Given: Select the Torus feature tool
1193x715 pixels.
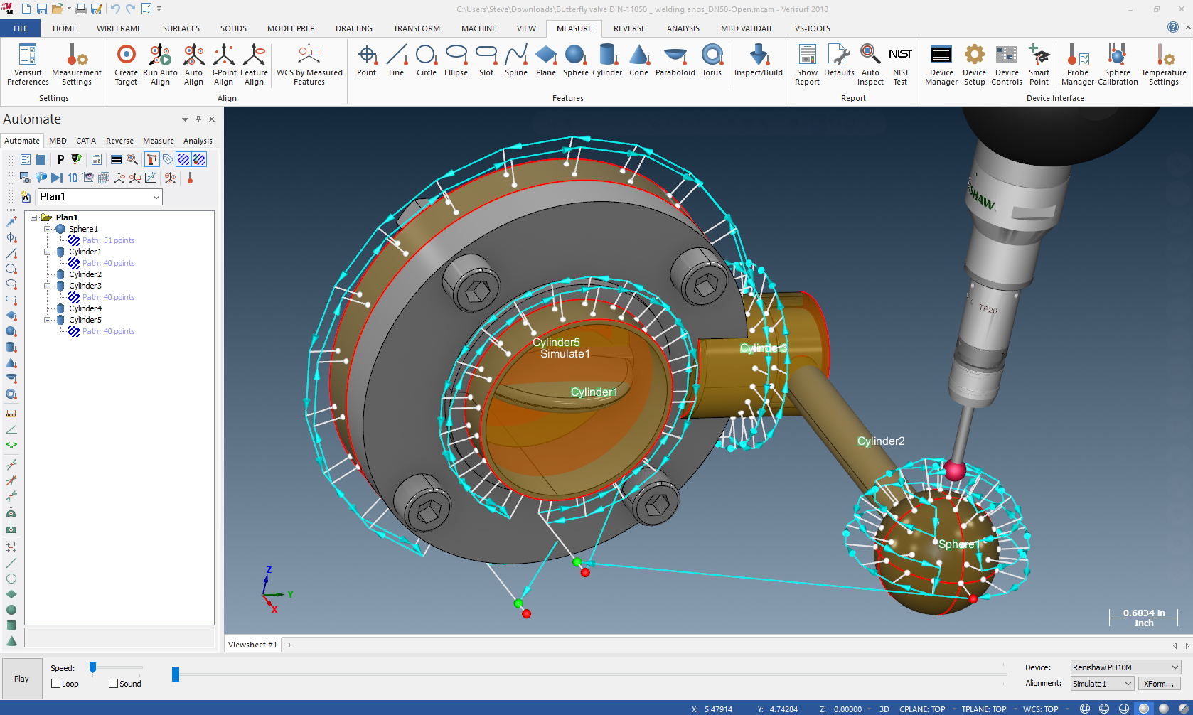Looking at the screenshot, I should (712, 63).
